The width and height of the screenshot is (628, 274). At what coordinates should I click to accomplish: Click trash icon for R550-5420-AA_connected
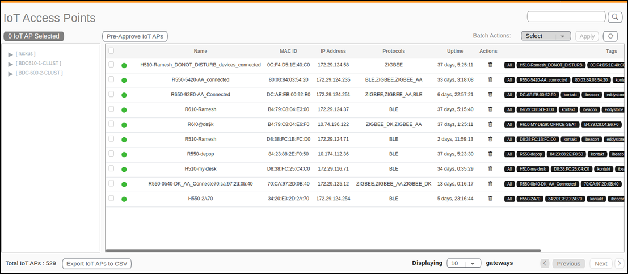[490, 79]
